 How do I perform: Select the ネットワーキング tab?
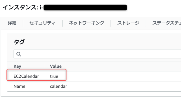point(87,23)
